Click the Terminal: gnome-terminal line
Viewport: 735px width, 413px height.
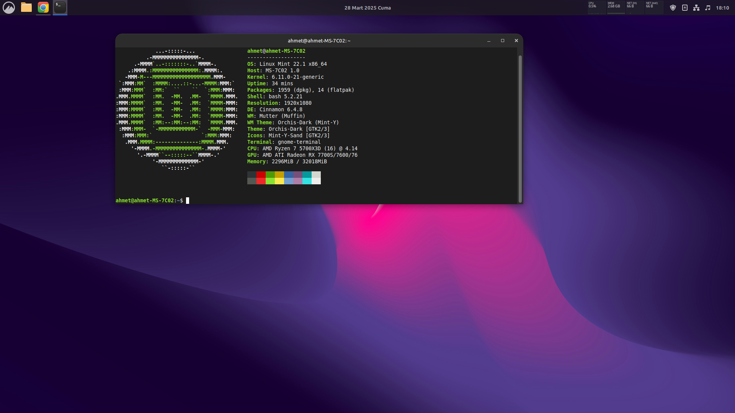point(284,142)
